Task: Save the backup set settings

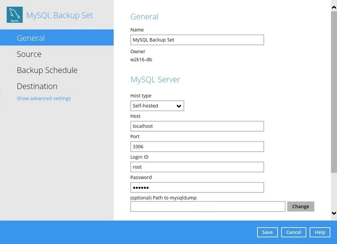Action: pos(267,232)
